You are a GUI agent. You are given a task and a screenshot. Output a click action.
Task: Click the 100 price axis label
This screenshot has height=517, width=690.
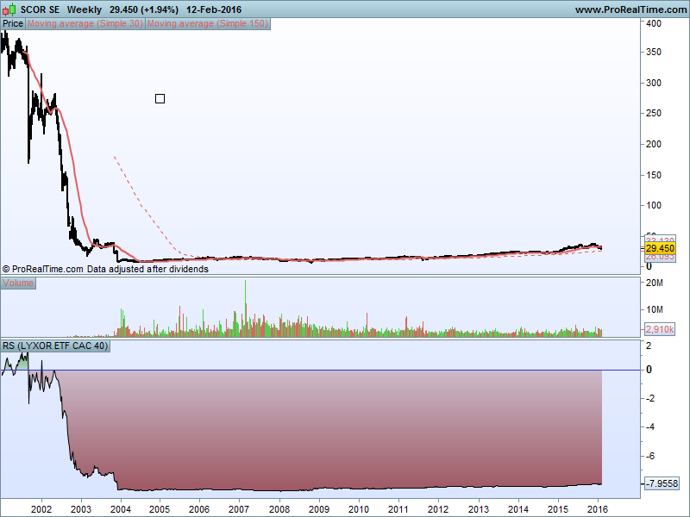(x=654, y=205)
